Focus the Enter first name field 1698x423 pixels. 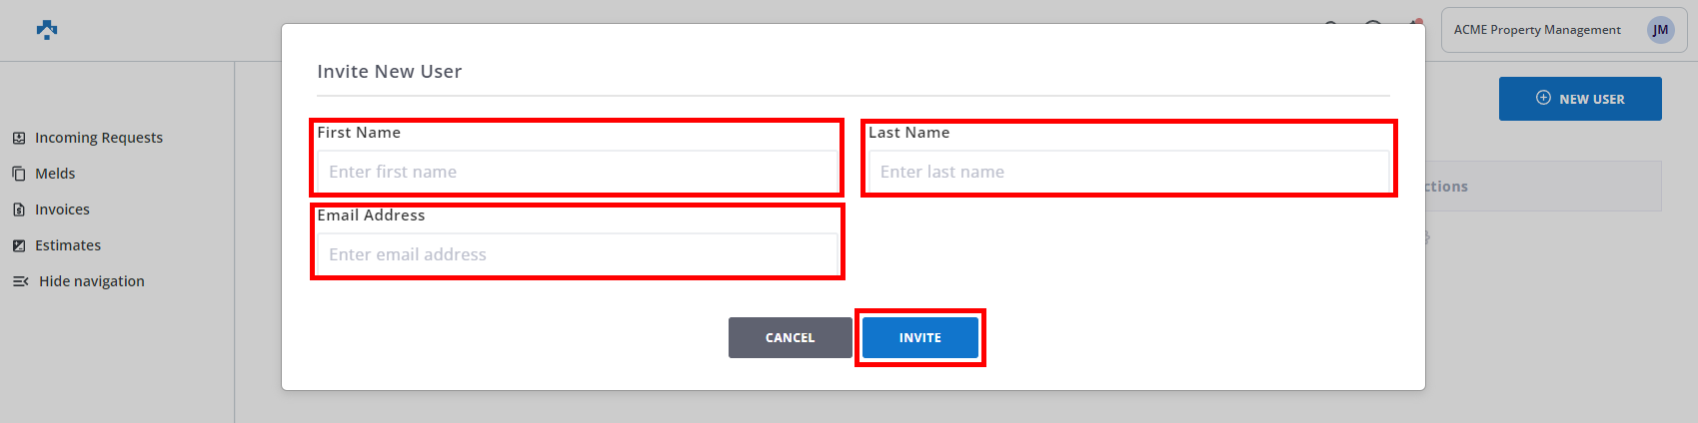[x=577, y=172]
